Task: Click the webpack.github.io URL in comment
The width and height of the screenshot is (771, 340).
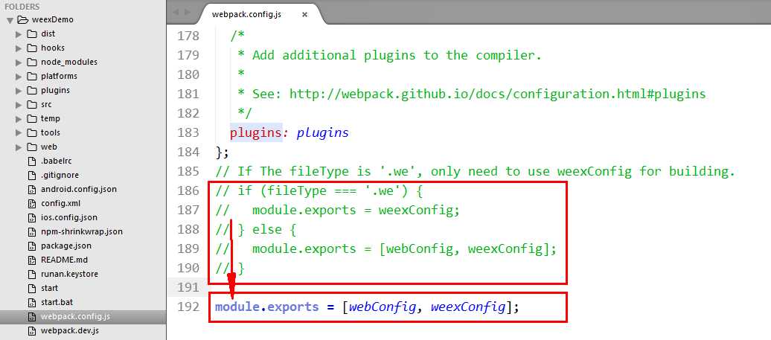Action: tap(497, 94)
